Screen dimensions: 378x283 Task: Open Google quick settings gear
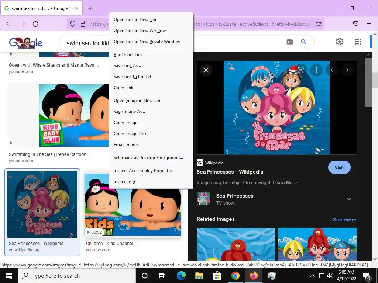pyautogui.click(x=340, y=42)
